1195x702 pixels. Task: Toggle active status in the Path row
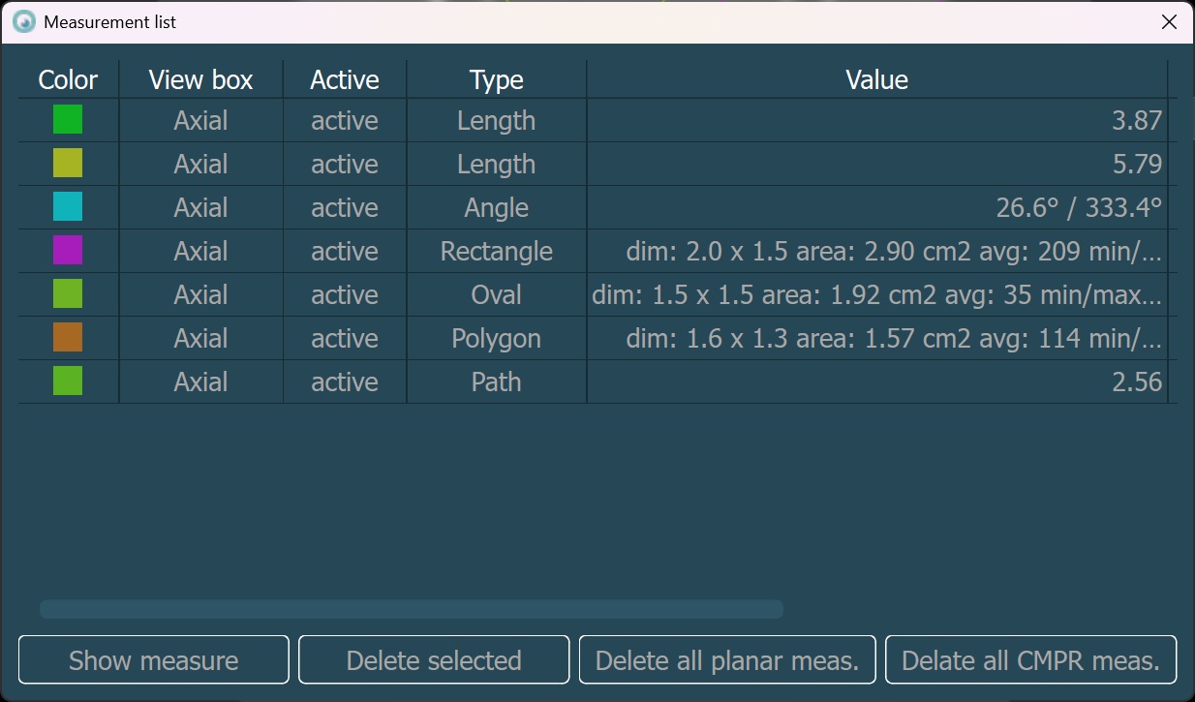pyautogui.click(x=344, y=382)
